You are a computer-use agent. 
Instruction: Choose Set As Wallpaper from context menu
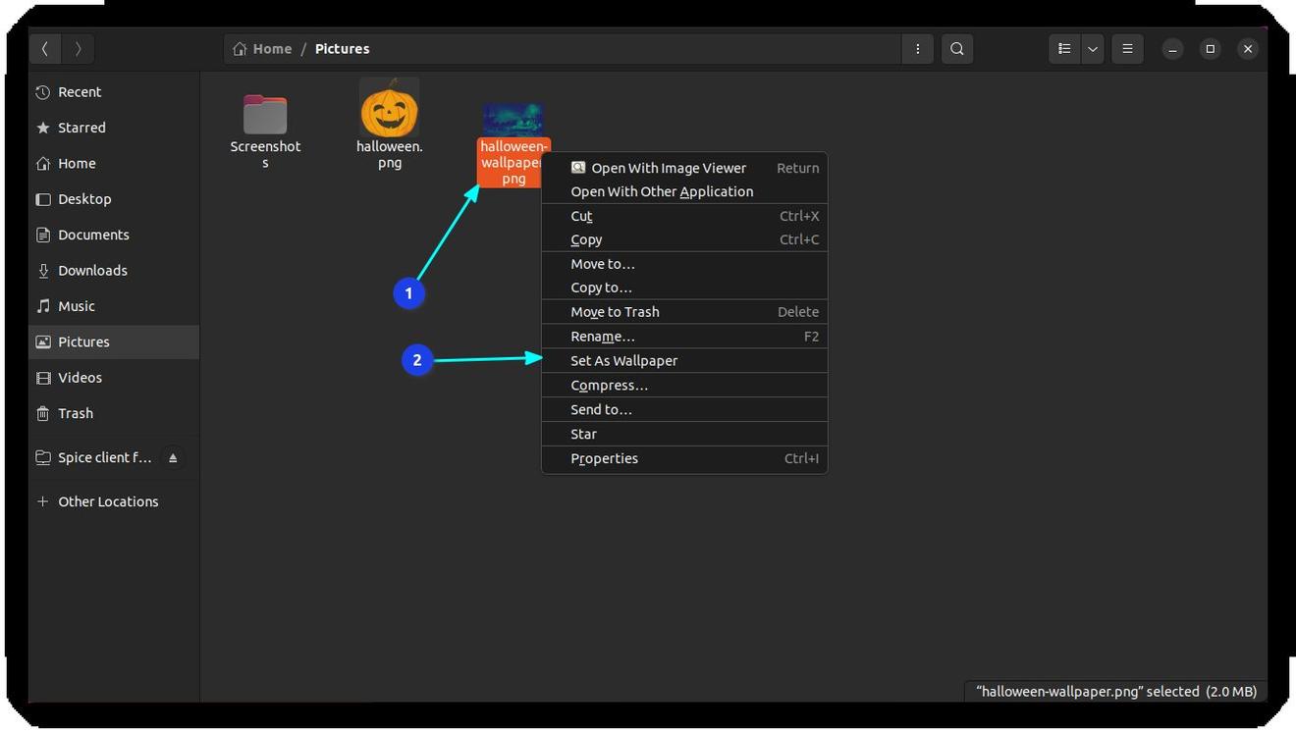point(624,361)
